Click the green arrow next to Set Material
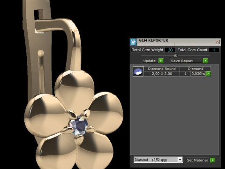Viewport: 225px width, 169px height. click(212, 160)
